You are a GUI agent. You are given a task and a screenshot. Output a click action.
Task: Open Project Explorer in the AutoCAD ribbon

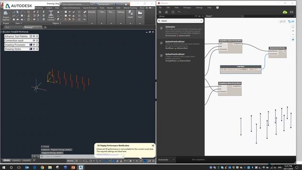coord(6,16)
